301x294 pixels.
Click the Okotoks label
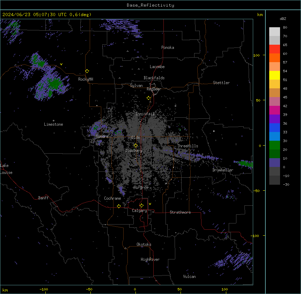(x=144, y=244)
